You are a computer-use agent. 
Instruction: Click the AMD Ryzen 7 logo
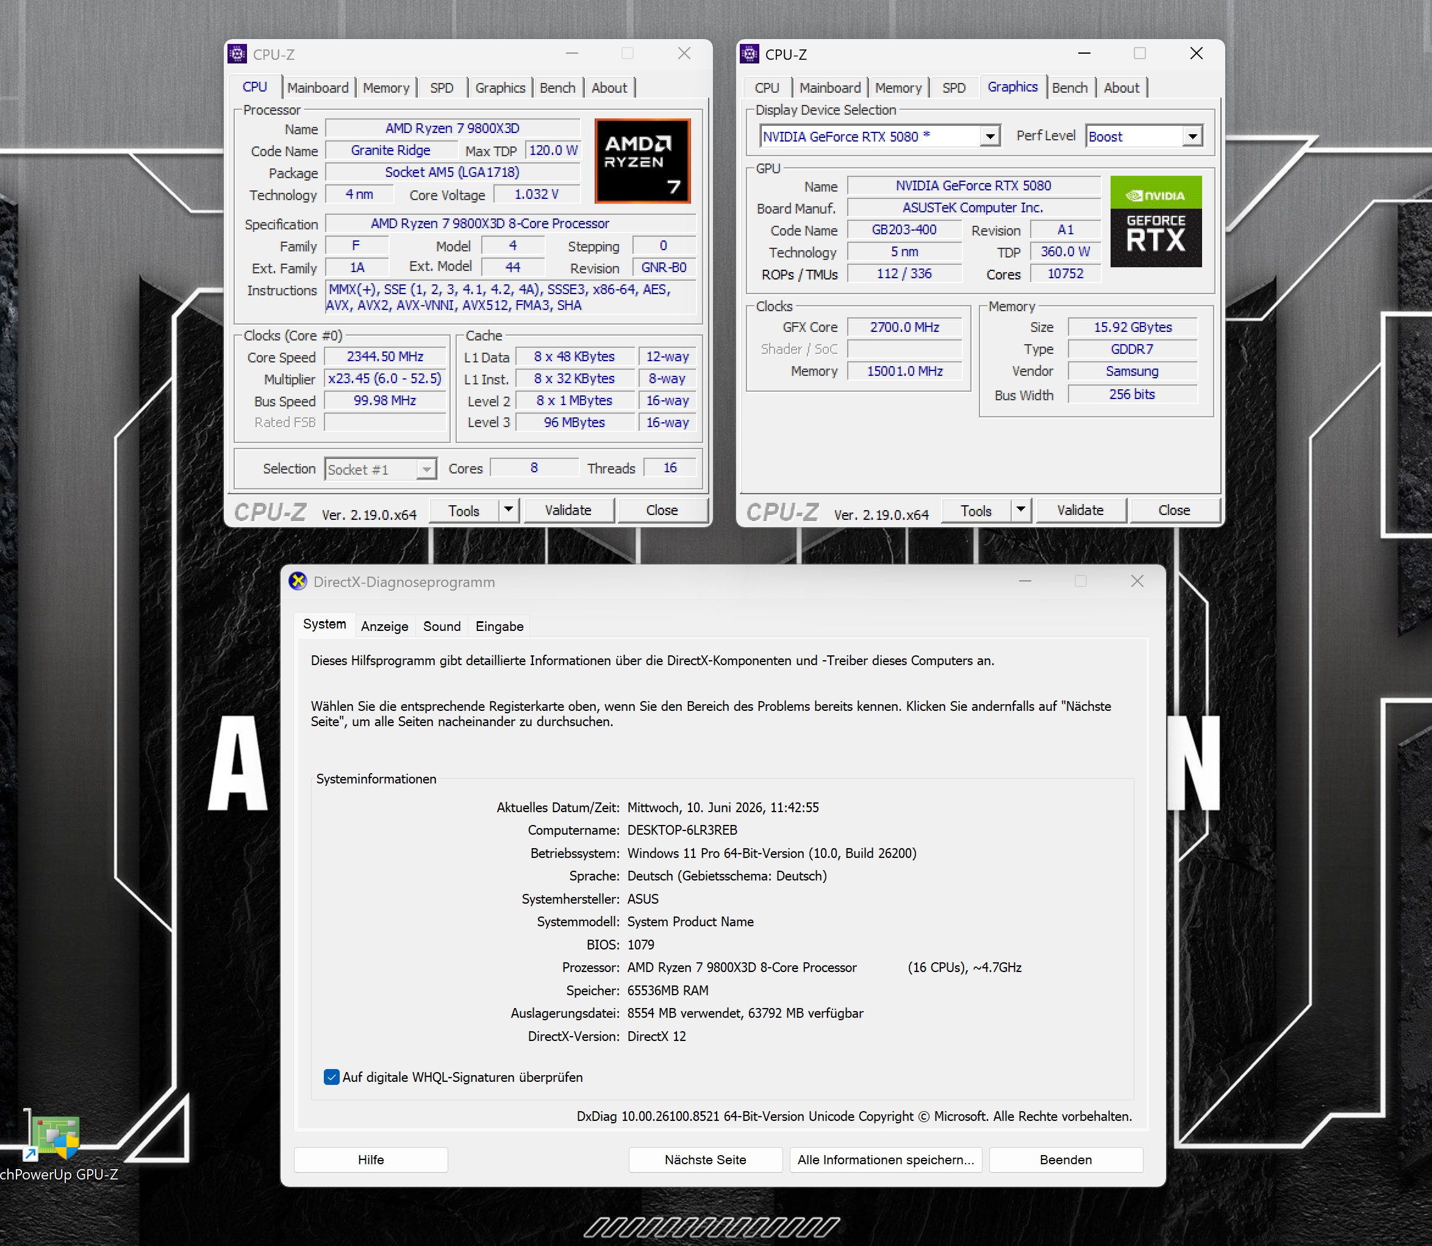click(x=643, y=160)
